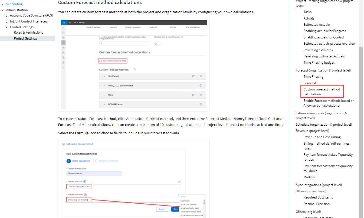This screenshot has height=218, width=364.
Task: Expand Account Code Structure (ACS) arrow
Action: (x=7, y=16)
